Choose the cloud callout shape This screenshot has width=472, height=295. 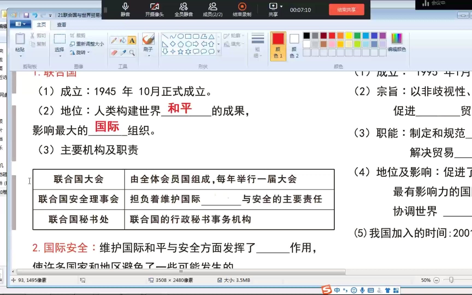[211, 52]
